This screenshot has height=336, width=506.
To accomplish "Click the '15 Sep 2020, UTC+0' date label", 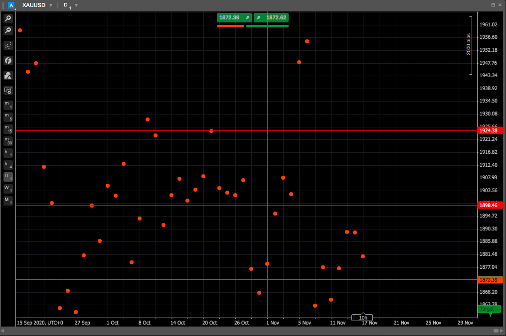I will coord(40,323).
